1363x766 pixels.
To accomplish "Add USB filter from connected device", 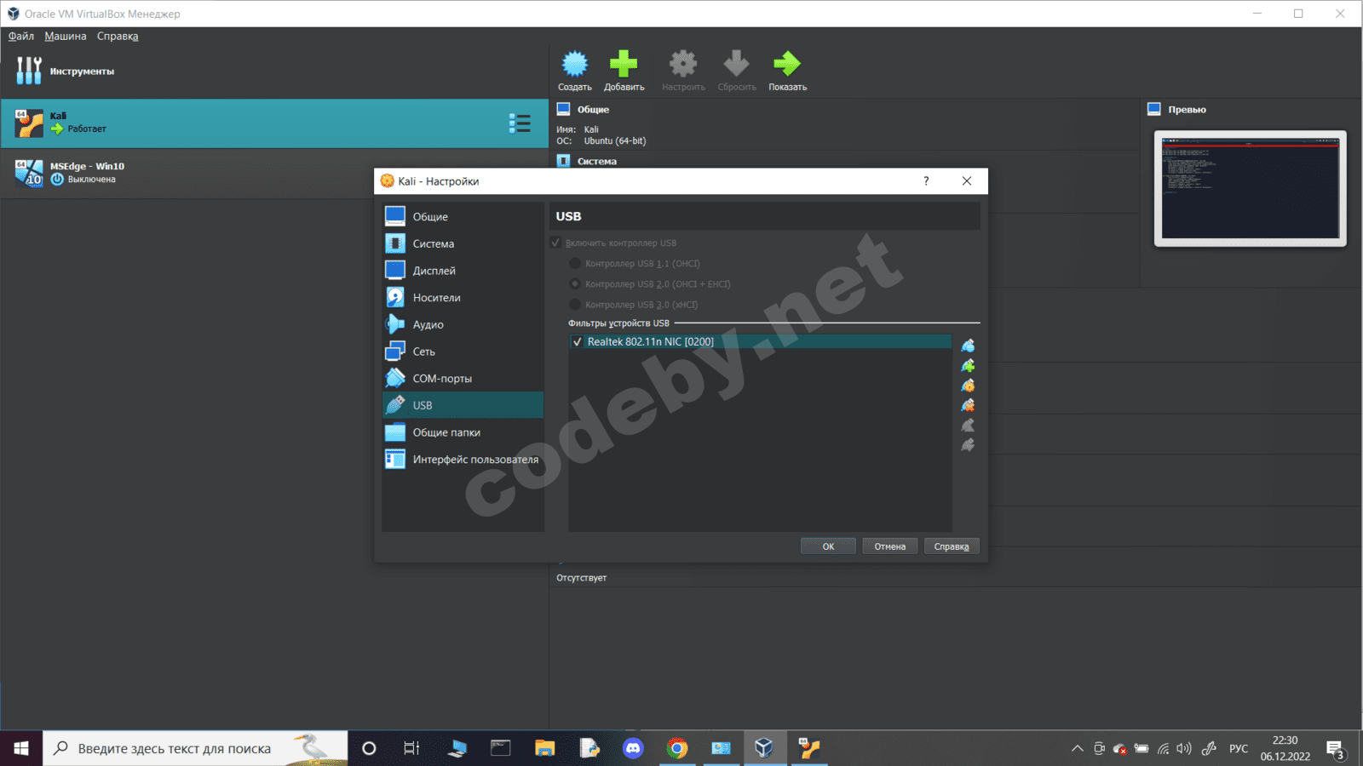I will click(968, 366).
